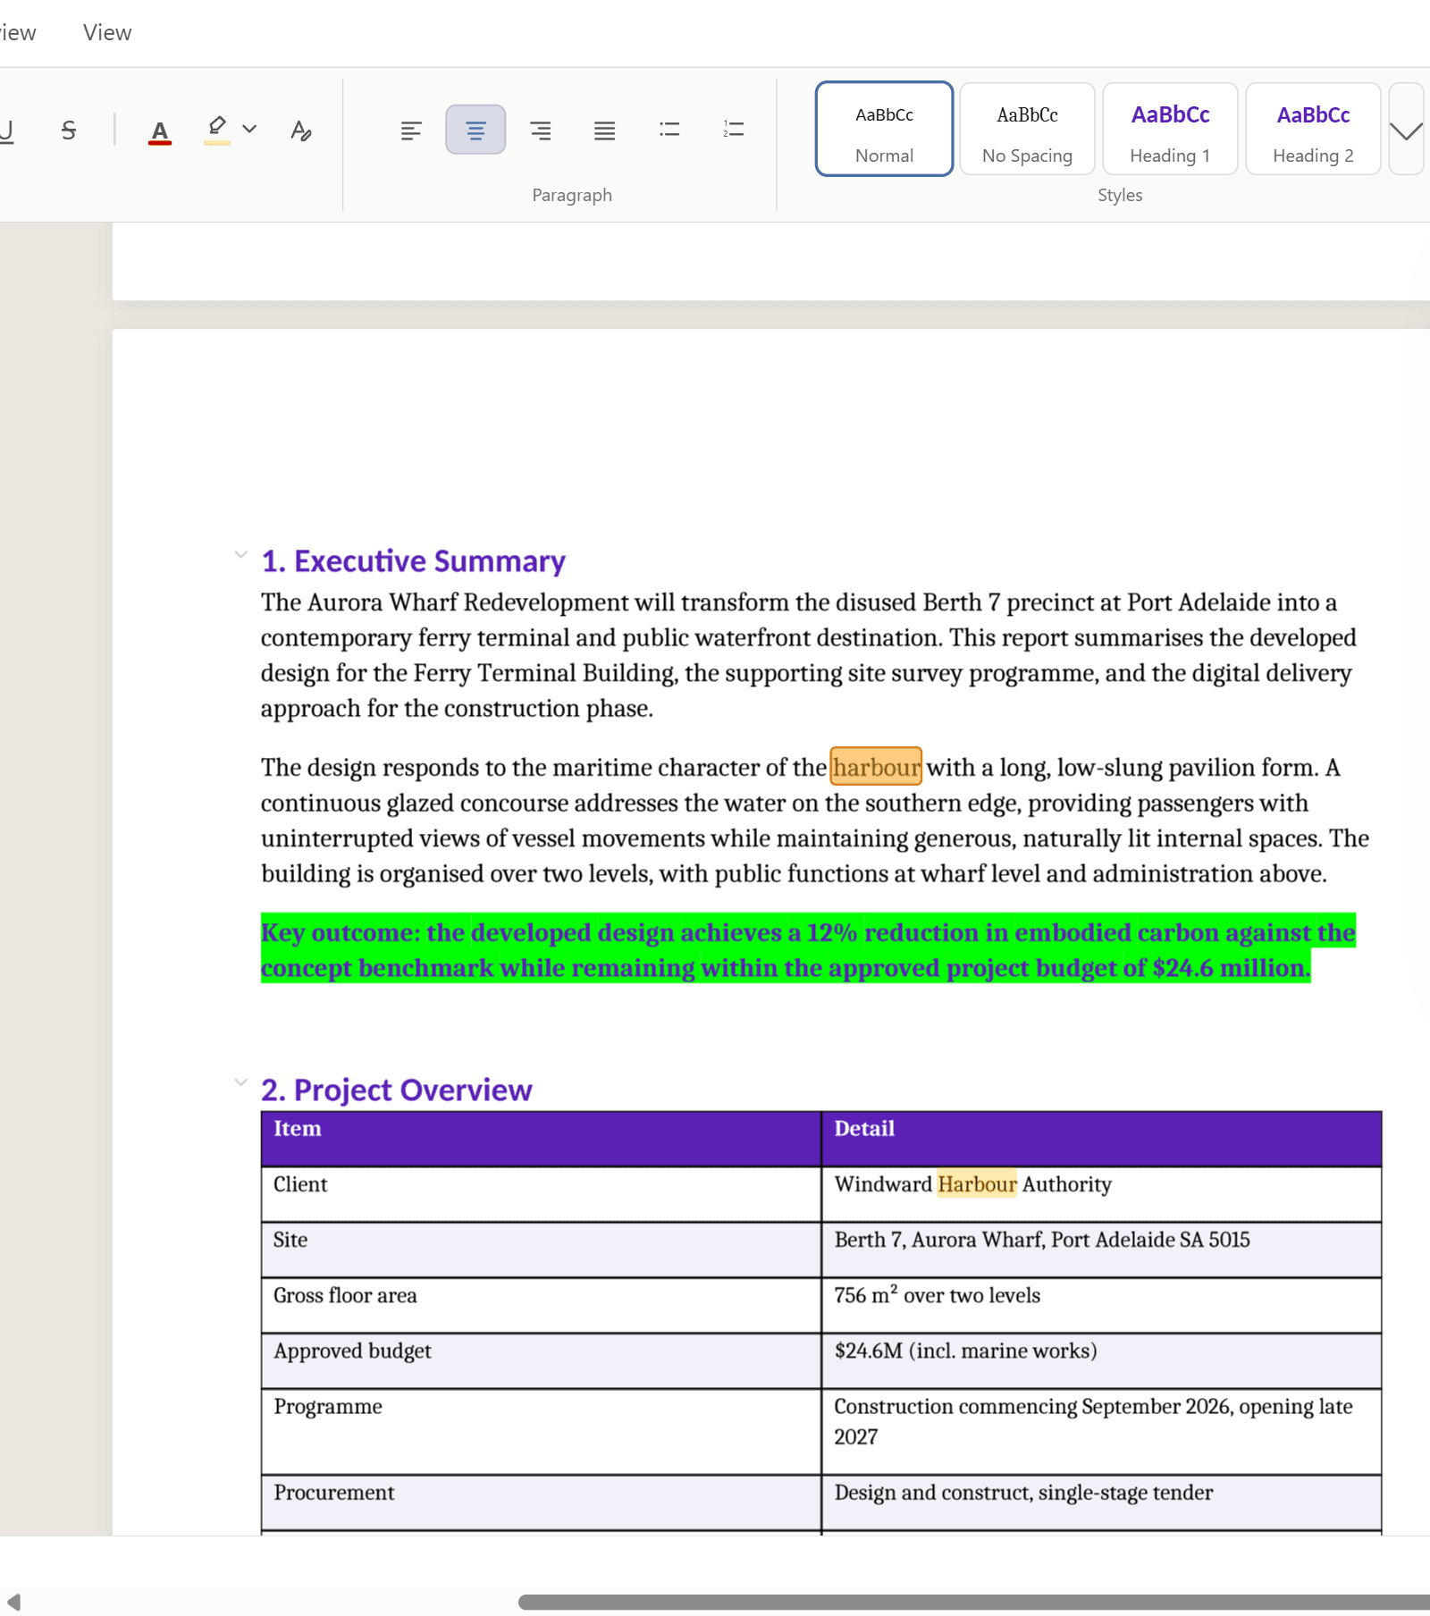Apply the Heading 1 style
Screen dimensions: 1430x1616
[1171, 129]
